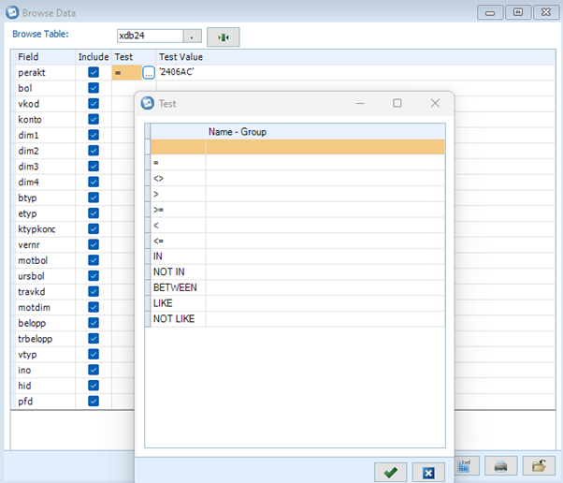Select the '<=' operator row

(297, 241)
